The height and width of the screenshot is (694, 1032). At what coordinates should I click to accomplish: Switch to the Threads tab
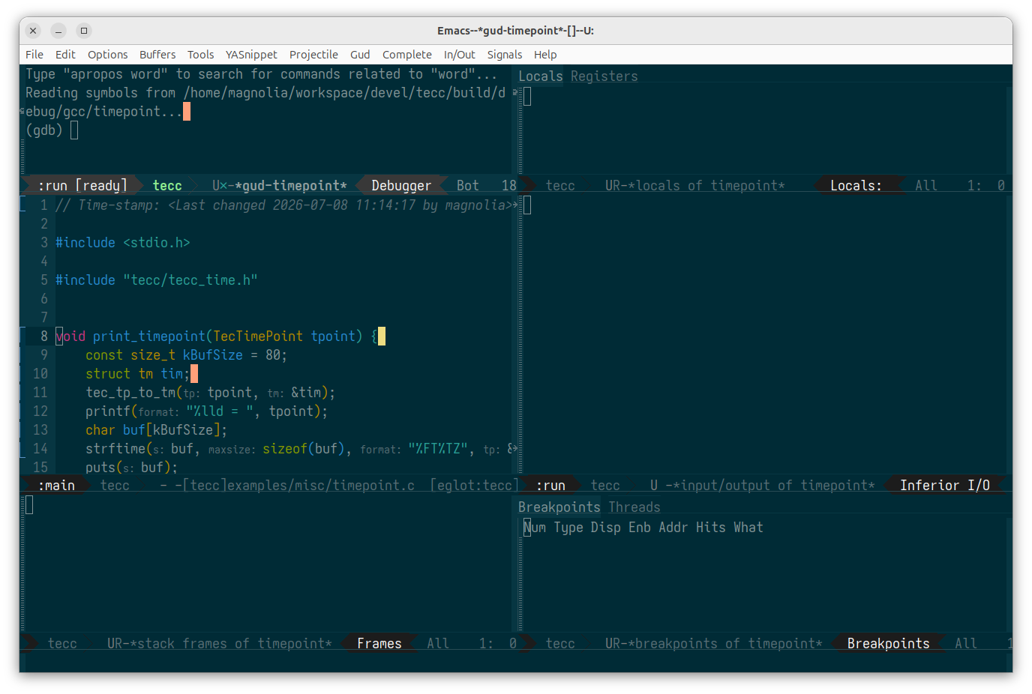click(634, 507)
